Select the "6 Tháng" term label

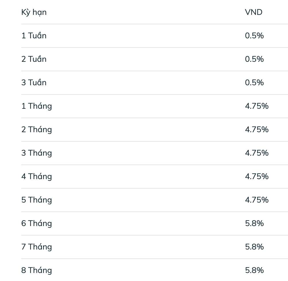[36, 223]
